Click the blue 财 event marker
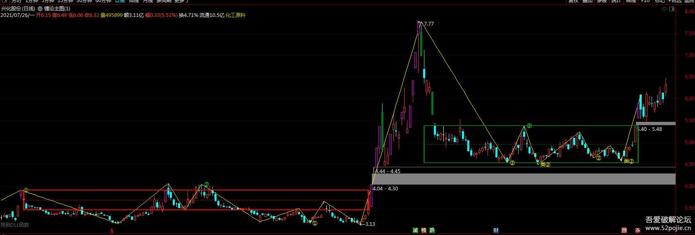The width and height of the screenshot is (695, 235). [x=496, y=230]
